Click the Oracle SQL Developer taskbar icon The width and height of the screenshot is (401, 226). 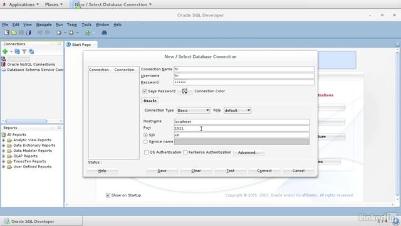click(7, 222)
